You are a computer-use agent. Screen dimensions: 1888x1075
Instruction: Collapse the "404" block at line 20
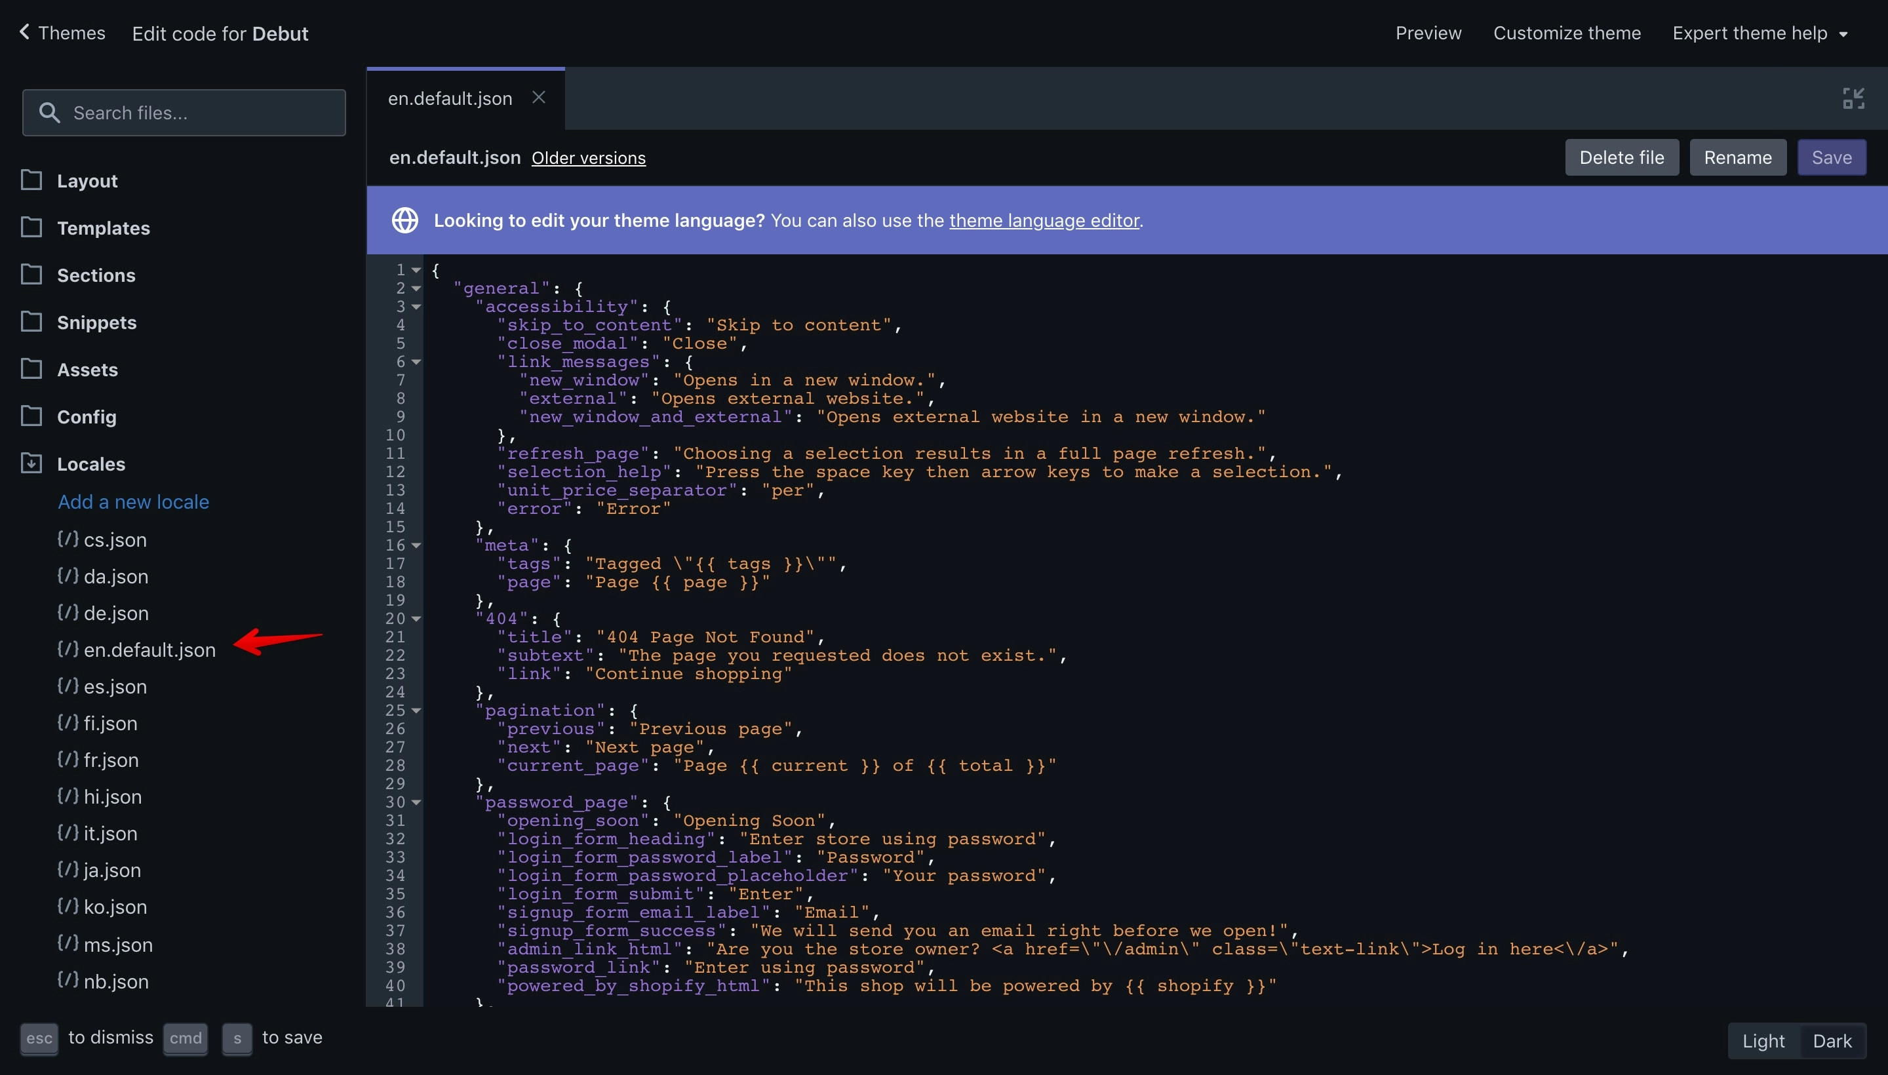(416, 619)
